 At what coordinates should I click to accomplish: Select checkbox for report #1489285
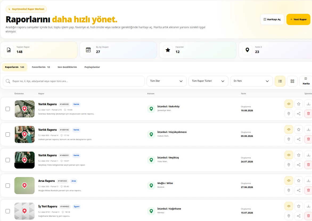click(x=8, y=109)
